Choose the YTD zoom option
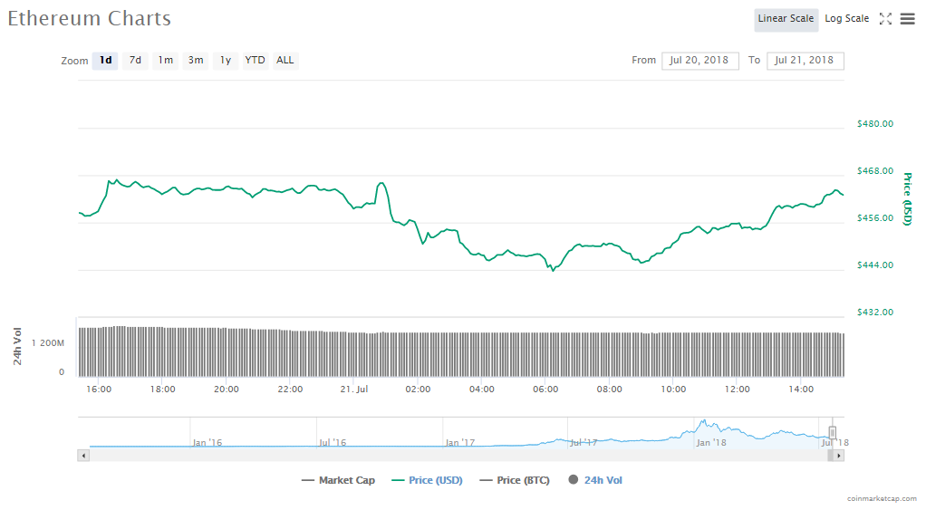Viewport: 926px width, 510px height. point(255,61)
